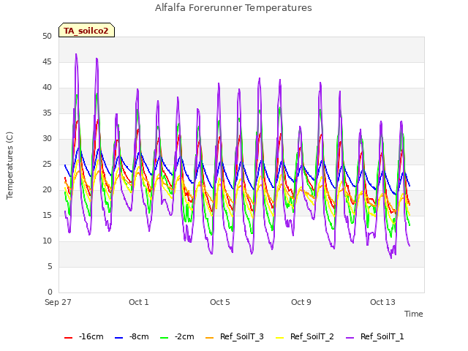
Task: Toggle the Ref_SoilT_3 legend entry
Action: point(235,337)
